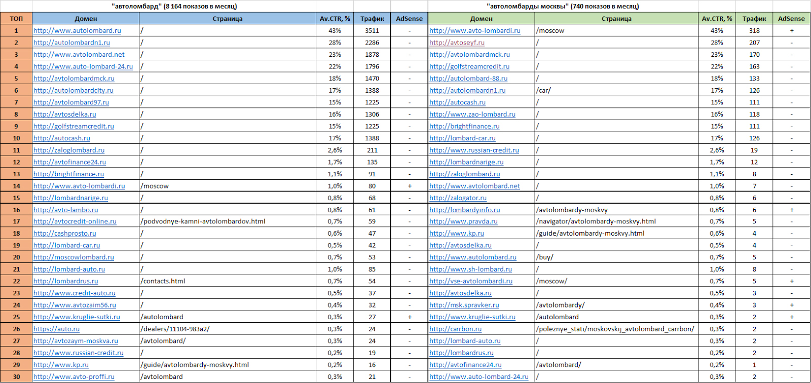
Task: Follow the http://vse-avtolombardi.ru link
Action: (x=471, y=281)
